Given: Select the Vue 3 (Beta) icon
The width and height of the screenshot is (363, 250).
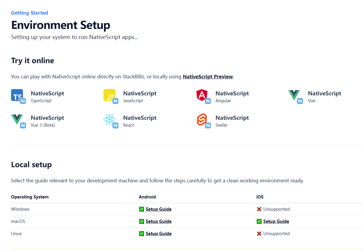Looking at the screenshot, I should 17,120.
